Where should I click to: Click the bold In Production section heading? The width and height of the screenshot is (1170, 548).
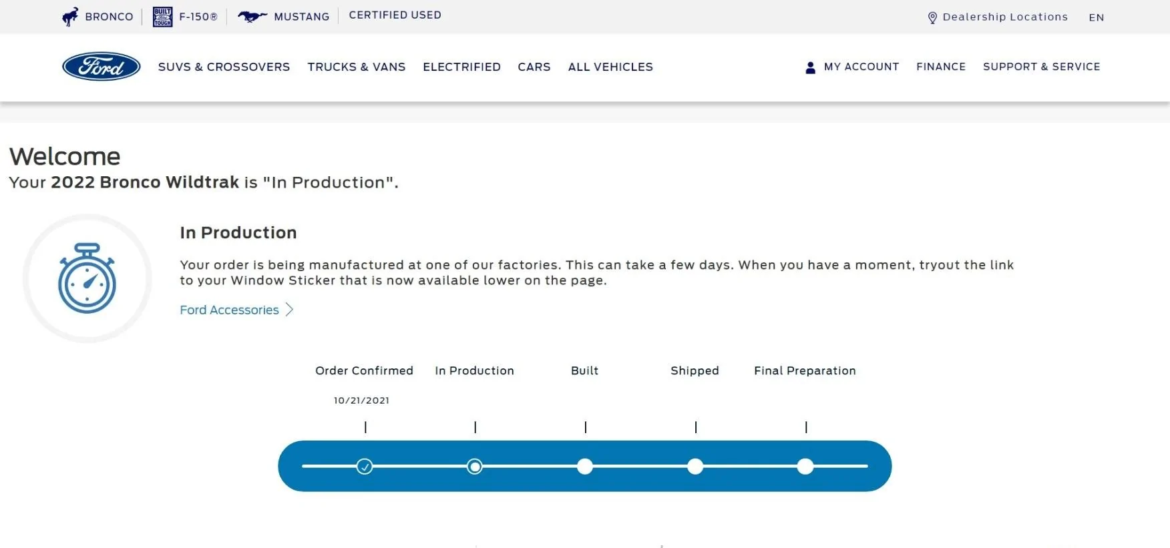(238, 233)
